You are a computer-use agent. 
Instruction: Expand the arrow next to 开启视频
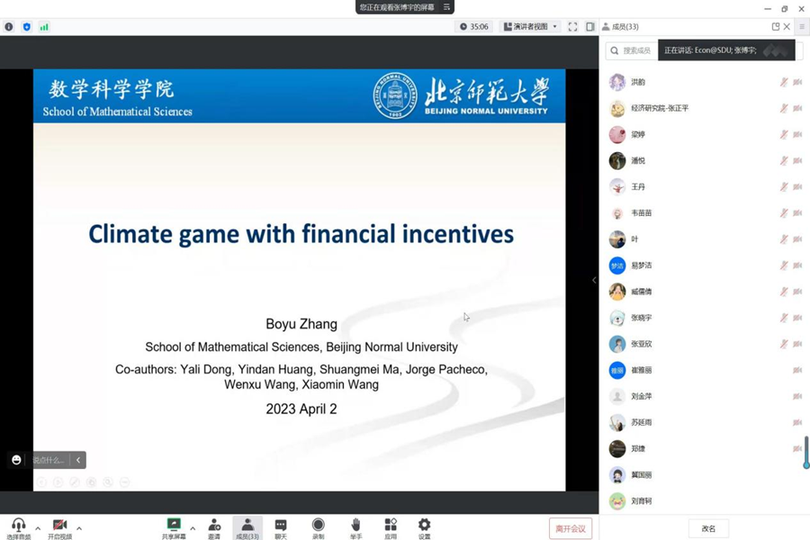79,528
